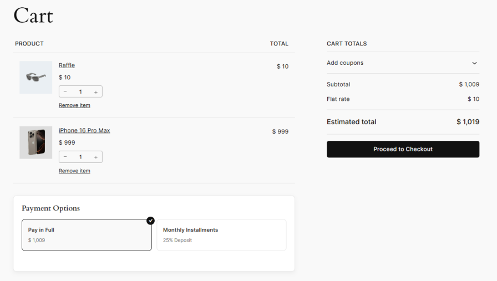Proceed to Checkout
Viewport: 497px width, 281px height.
[x=403, y=149]
